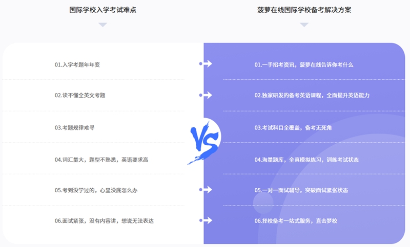This screenshot has width=410, height=247.
Task: Click the blue VS badge icon
Action: [x=204, y=140]
